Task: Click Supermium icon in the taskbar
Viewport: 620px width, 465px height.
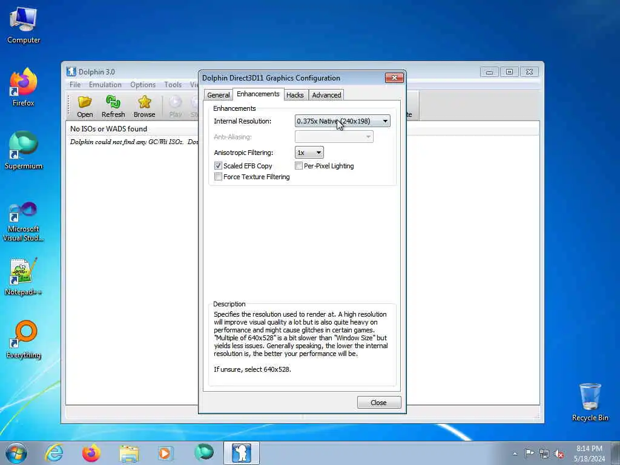Action: click(204, 452)
